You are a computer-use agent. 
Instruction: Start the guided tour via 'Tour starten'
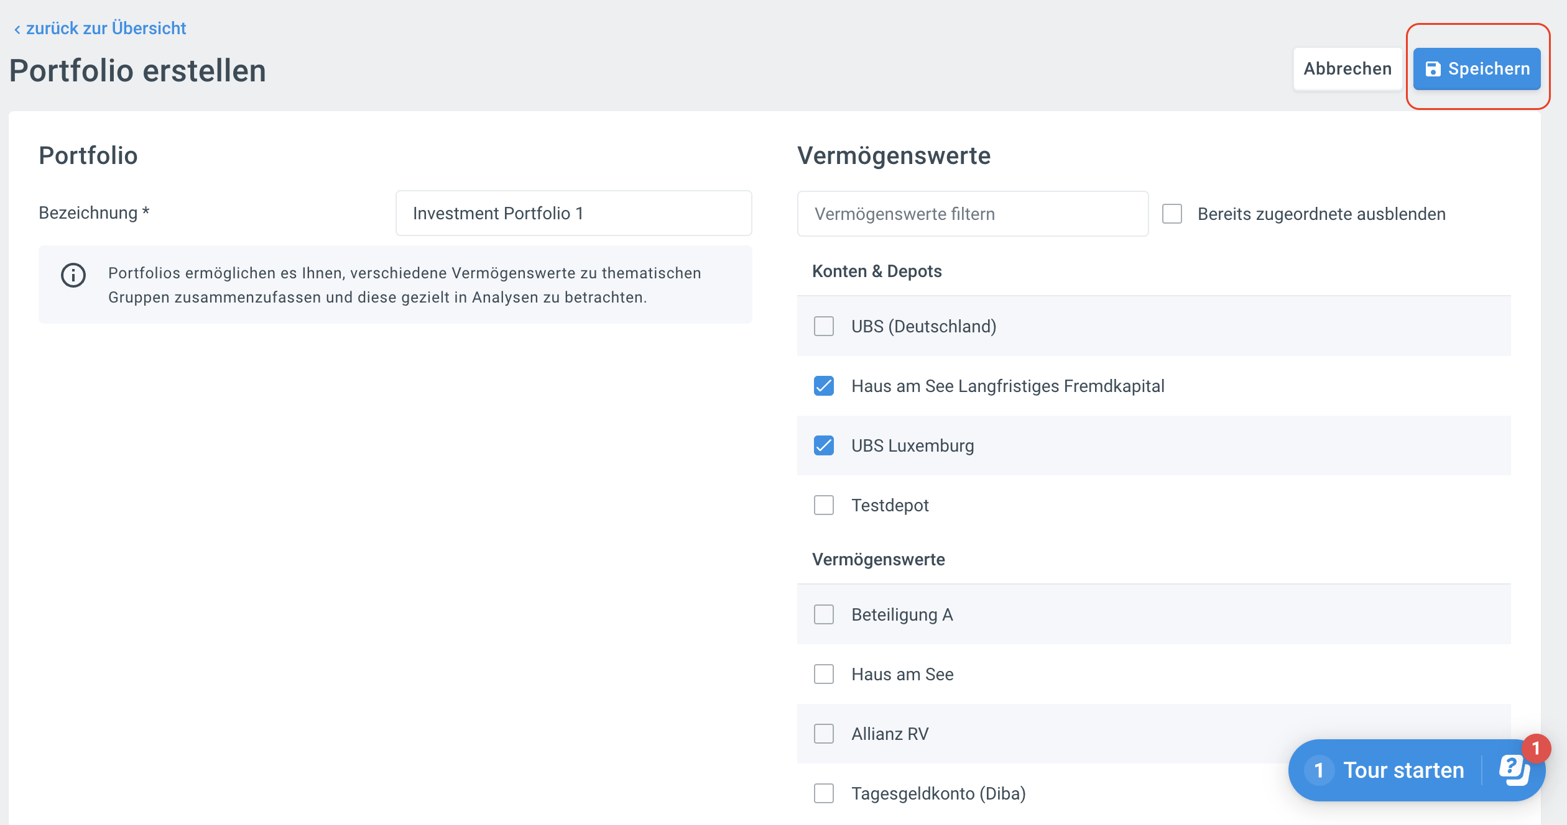click(x=1403, y=771)
